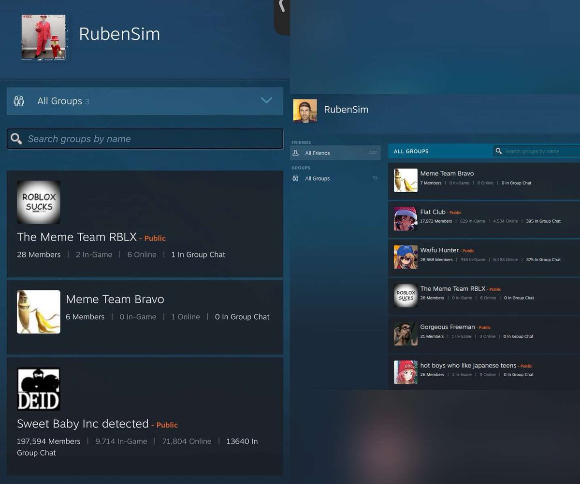Viewport: 580px width, 484px height.
Task: Click the small All Groups people icon in sidebar
Action: click(x=296, y=178)
